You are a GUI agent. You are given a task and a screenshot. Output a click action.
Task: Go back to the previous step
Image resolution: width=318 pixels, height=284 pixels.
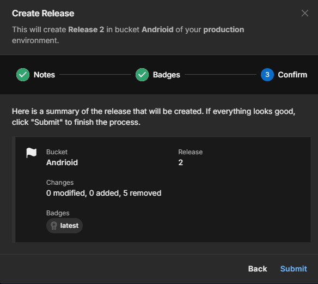click(x=258, y=269)
